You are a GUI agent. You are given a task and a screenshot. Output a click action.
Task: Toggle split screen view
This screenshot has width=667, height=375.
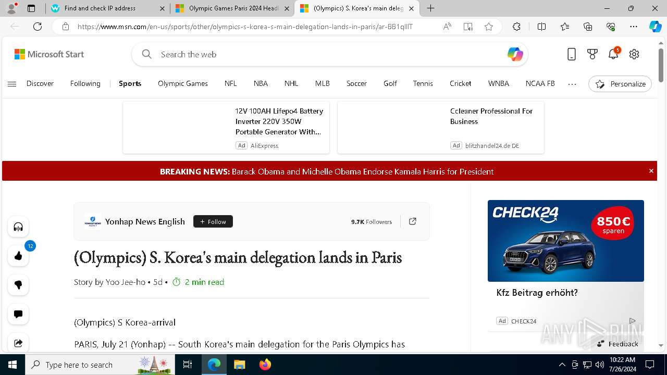point(541,27)
